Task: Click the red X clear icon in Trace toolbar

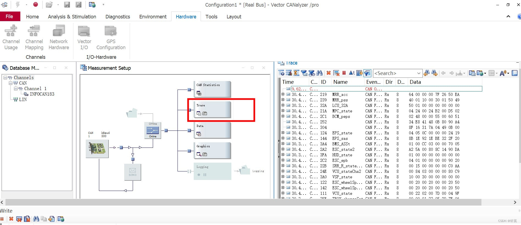Action: [x=329, y=73]
